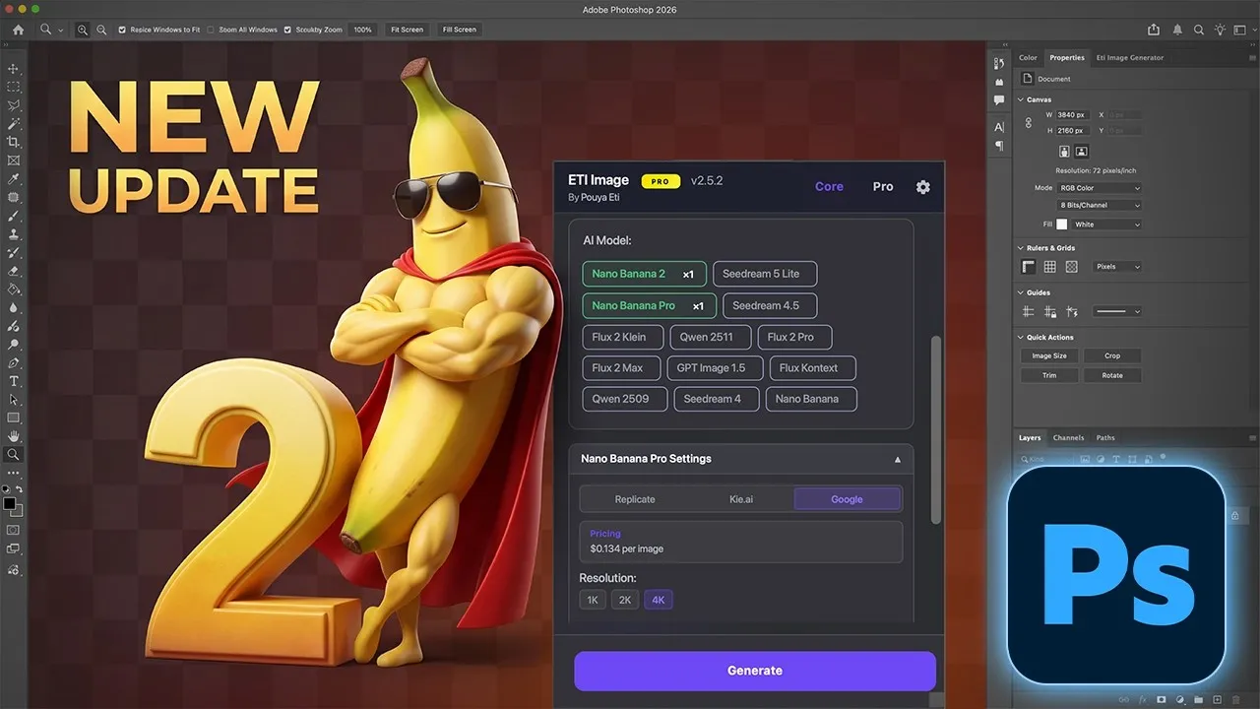Screen dimensions: 1260x709
Task: Select the Blur tool
Action: 14,307
